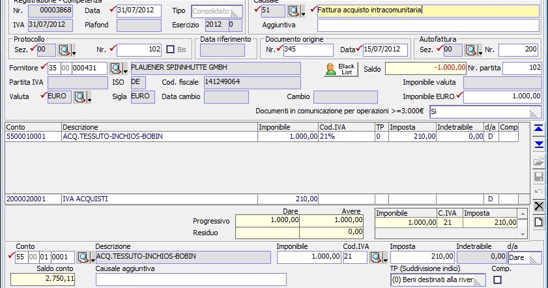The image size is (548, 288).
Task: Click detail Imposta field 210,00
Action: pyautogui.click(x=422, y=257)
